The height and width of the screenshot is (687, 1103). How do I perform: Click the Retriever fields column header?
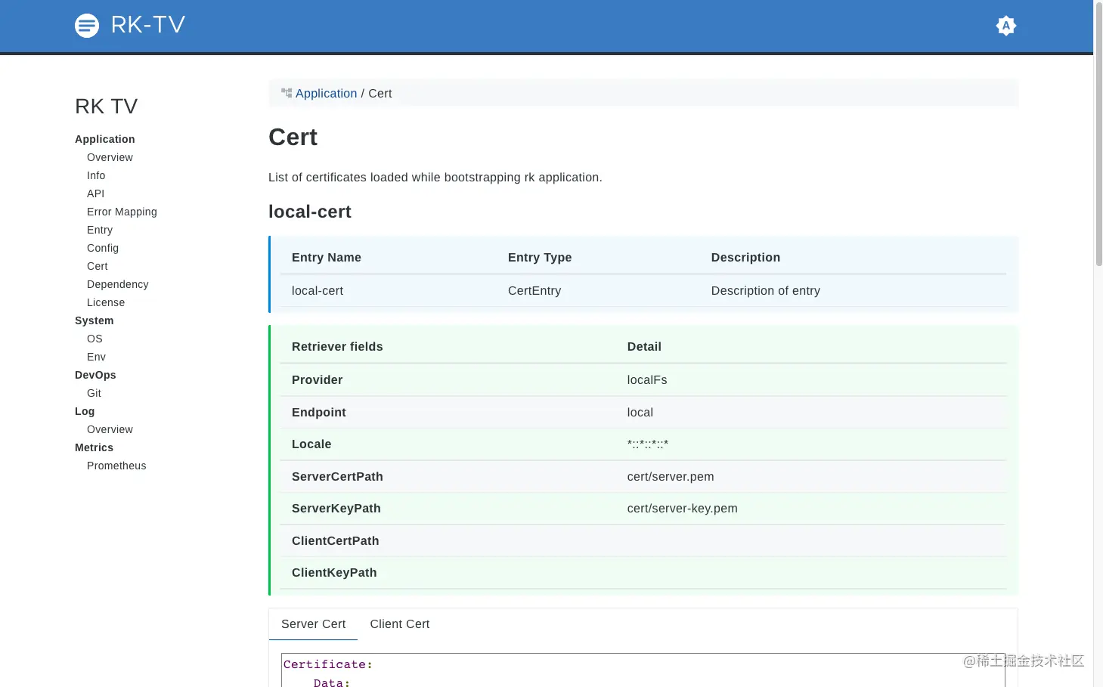[337, 347]
